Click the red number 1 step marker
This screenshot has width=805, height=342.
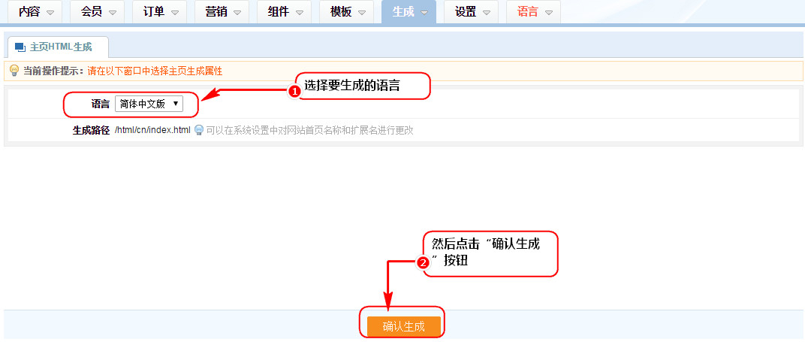click(294, 91)
